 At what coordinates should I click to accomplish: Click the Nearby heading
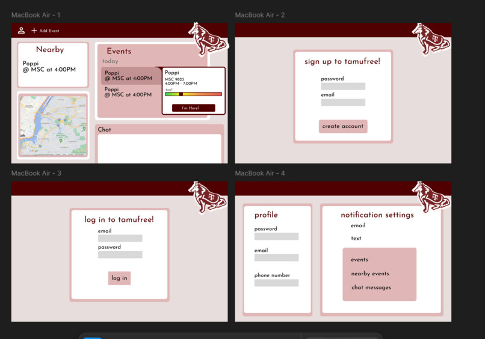click(x=50, y=49)
